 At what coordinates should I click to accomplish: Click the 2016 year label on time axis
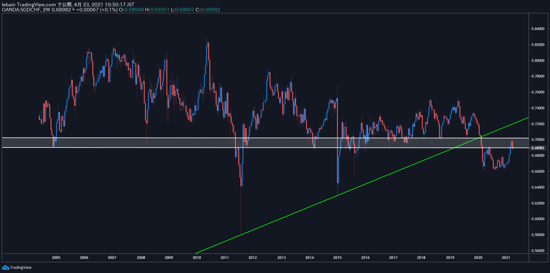365,257
